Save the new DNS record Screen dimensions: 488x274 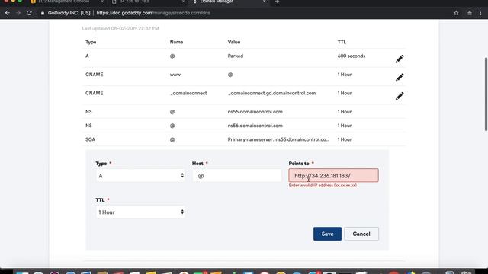click(327, 234)
